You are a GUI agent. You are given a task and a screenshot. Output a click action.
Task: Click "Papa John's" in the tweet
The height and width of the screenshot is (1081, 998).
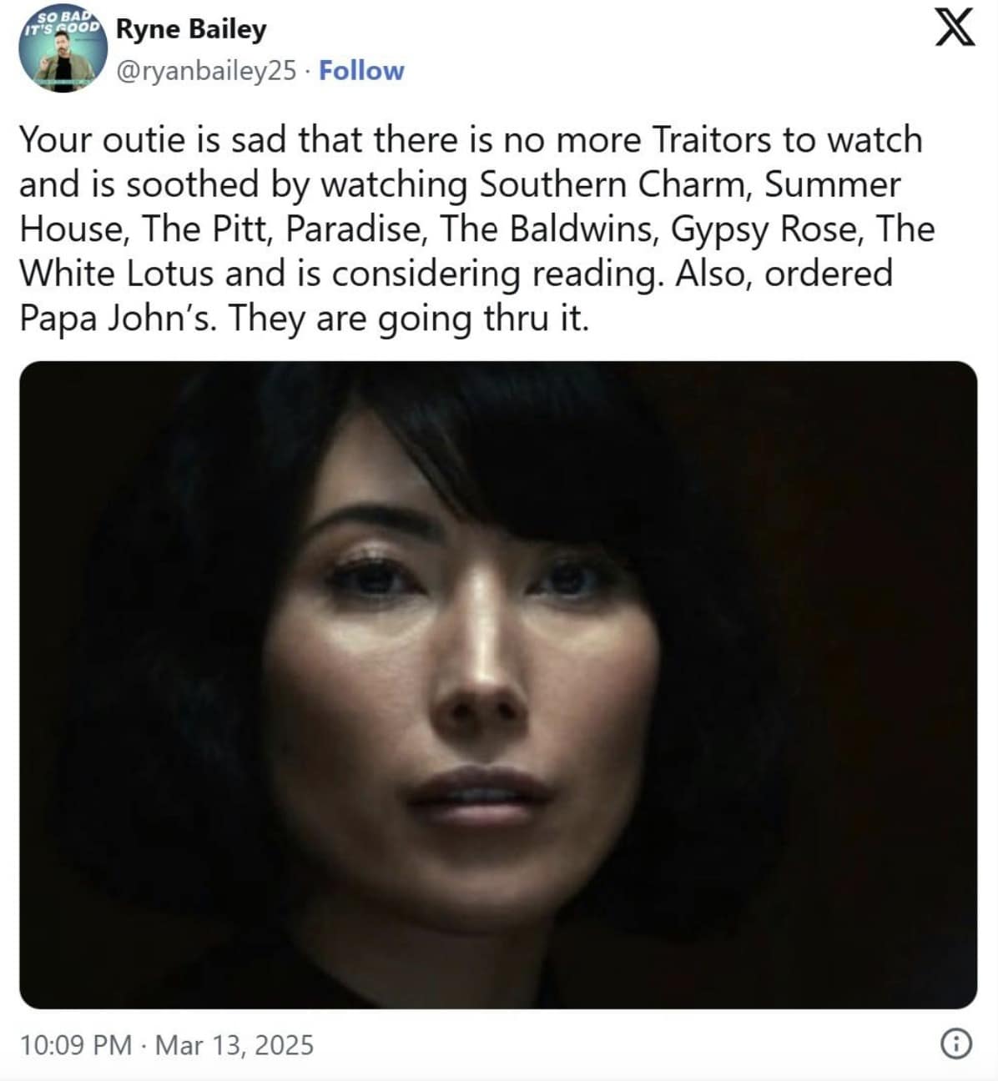pyautogui.click(x=118, y=319)
